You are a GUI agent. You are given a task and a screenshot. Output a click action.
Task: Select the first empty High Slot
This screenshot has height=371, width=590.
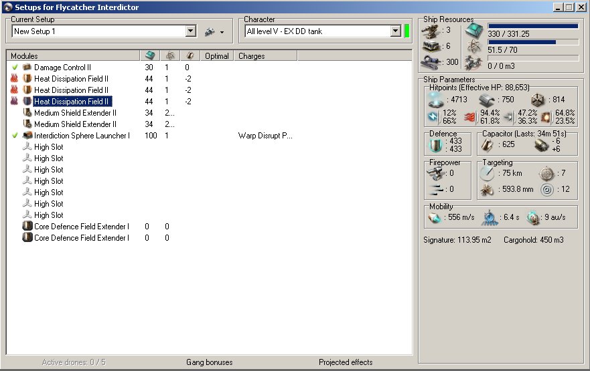click(x=48, y=147)
